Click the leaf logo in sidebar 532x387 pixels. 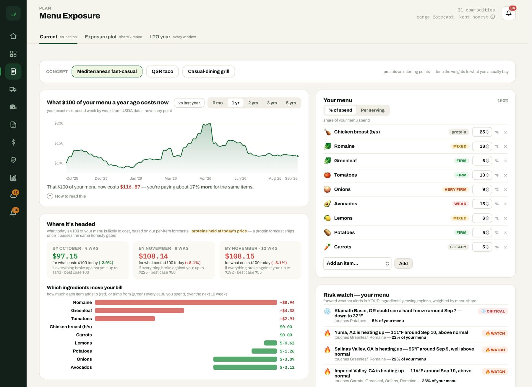tap(13, 14)
